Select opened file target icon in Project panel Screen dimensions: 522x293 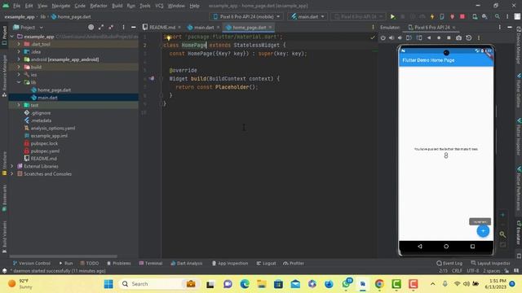point(91,27)
